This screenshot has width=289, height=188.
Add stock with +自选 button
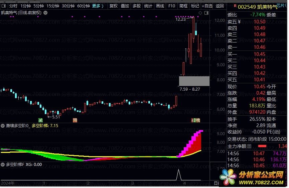(207, 6)
